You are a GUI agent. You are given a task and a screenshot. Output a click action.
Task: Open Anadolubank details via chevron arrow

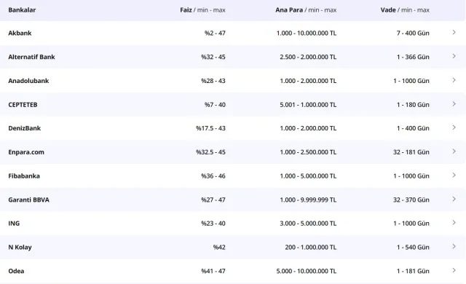pyautogui.click(x=454, y=80)
